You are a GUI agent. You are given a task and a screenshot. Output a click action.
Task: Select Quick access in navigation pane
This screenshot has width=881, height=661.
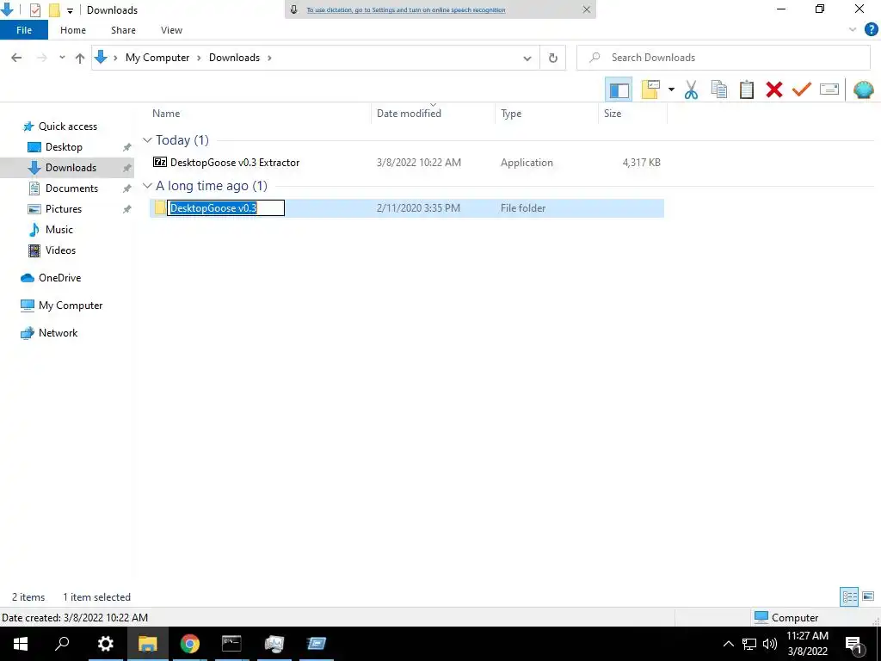67,127
